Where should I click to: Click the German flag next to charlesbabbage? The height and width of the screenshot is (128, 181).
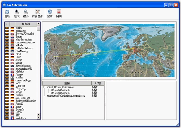point(12,80)
